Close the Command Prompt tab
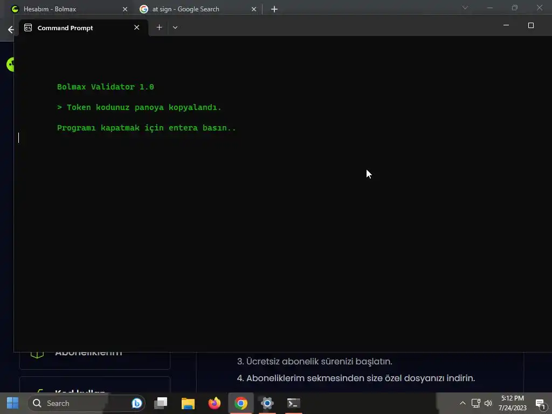The image size is (552, 414). [x=136, y=27]
